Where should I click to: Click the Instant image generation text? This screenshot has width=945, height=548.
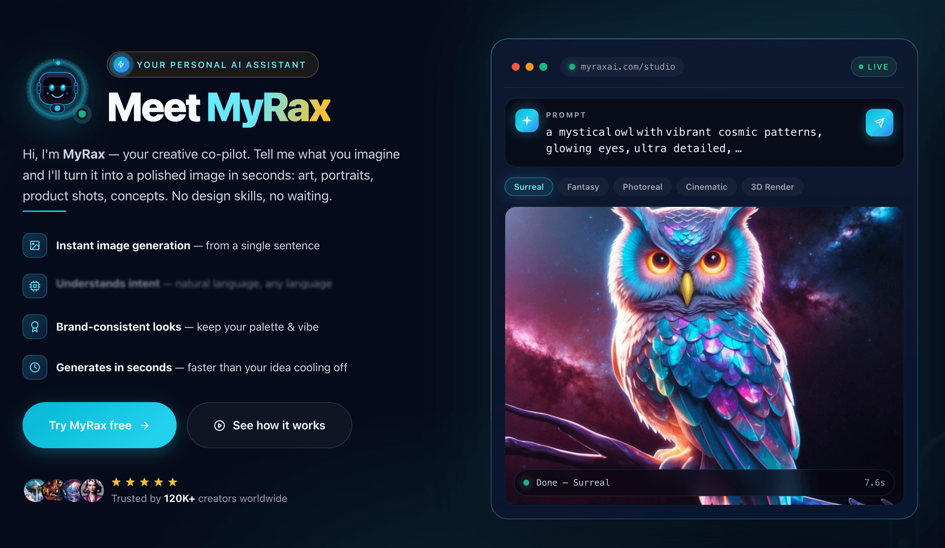(x=123, y=245)
